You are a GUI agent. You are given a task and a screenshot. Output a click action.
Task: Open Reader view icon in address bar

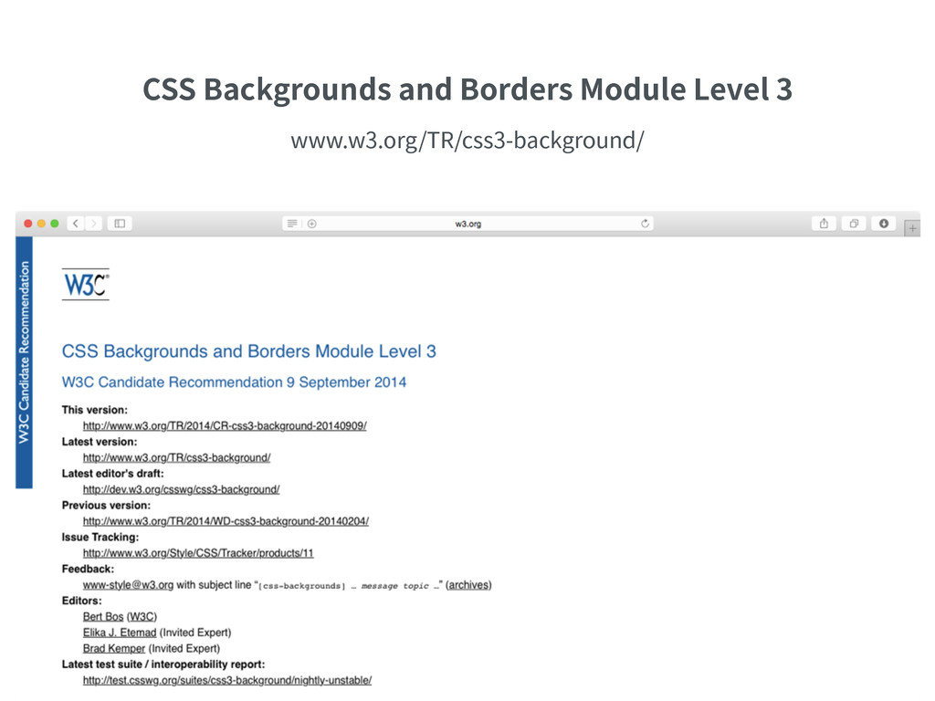292,224
